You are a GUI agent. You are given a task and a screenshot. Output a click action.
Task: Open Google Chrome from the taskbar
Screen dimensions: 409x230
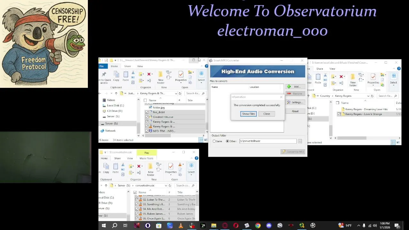(258, 226)
